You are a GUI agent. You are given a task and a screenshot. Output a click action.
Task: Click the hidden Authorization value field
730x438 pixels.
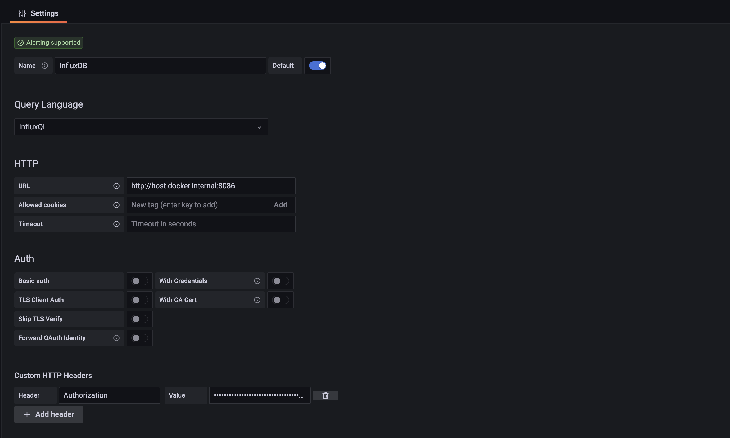coord(259,395)
